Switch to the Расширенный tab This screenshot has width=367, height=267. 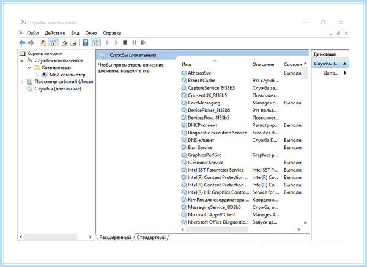click(x=115, y=237)
